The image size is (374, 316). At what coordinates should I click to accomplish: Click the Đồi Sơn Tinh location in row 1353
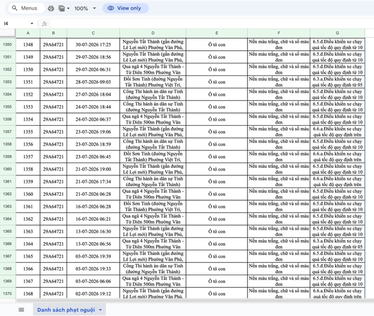pos(153,82)
